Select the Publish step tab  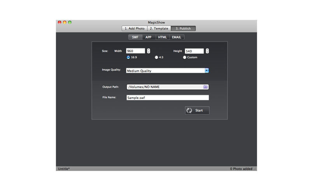(183, 28)
